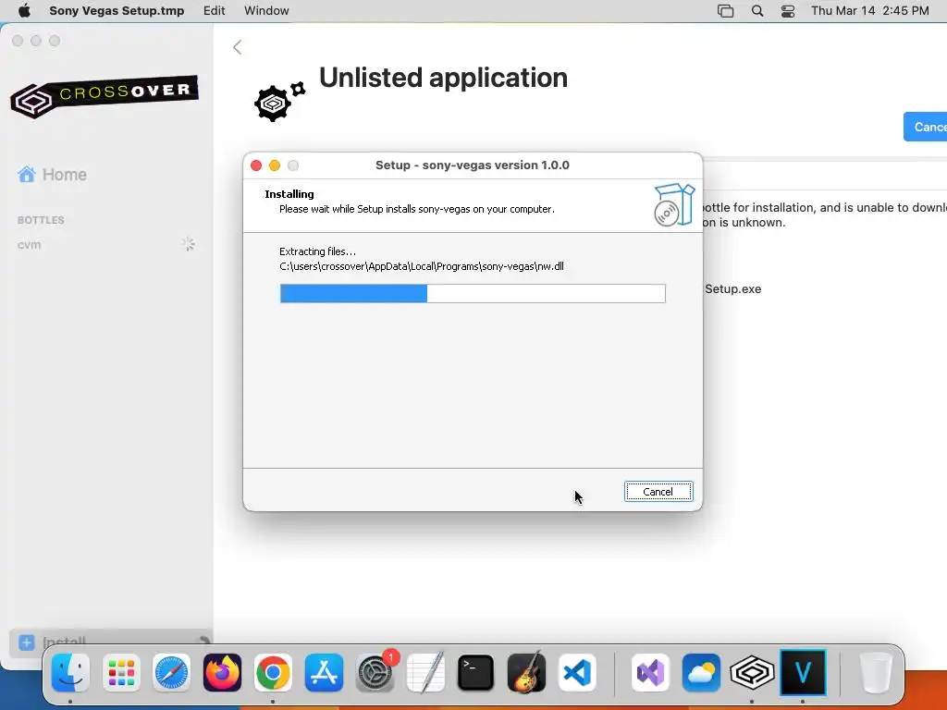Image resolution: width=947 pixels, height=710 pixels.
Task: Open the Window menu
Action: point(266,10)
